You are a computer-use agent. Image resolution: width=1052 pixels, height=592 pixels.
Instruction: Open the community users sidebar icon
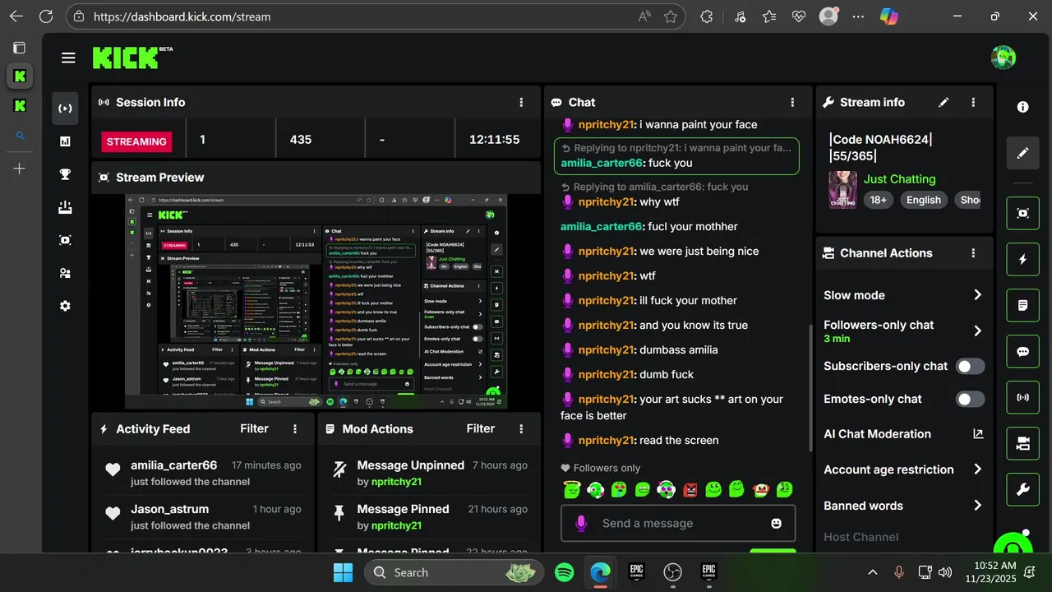click(x=65, y=273)
